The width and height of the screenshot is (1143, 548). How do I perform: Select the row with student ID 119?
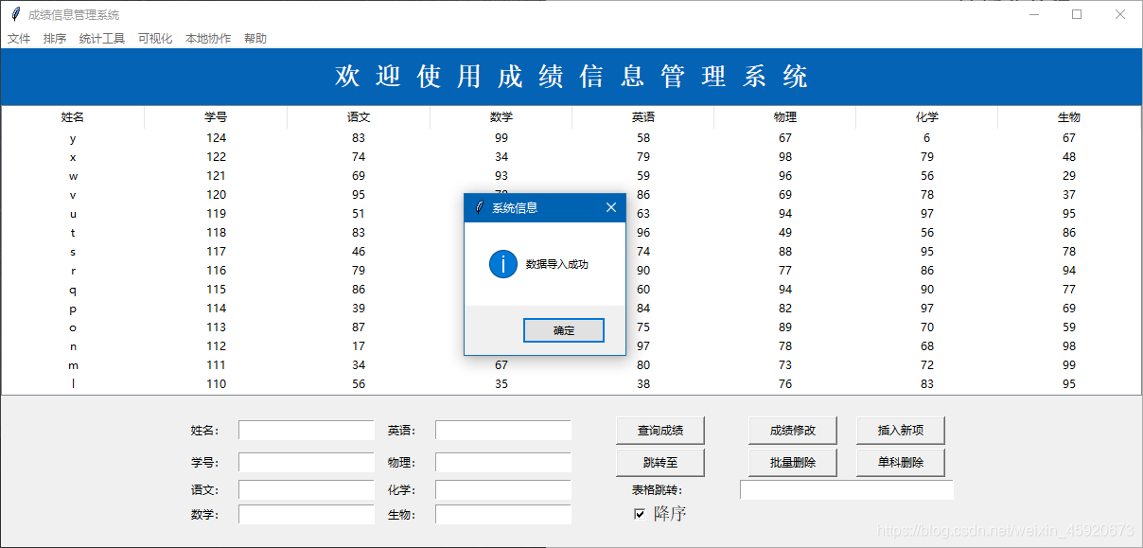point(571,214)
